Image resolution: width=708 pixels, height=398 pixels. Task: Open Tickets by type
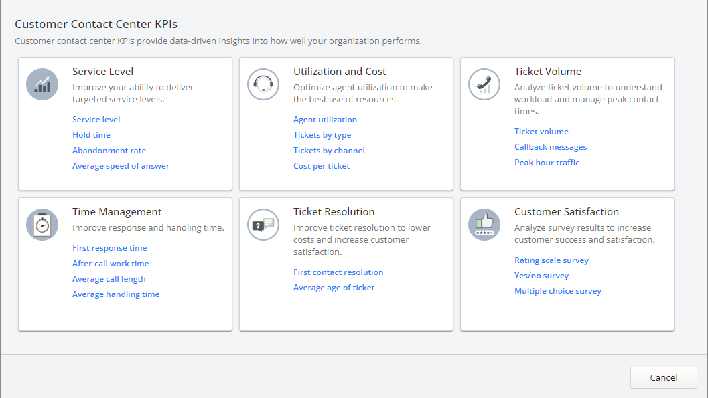tap(322, 134)
